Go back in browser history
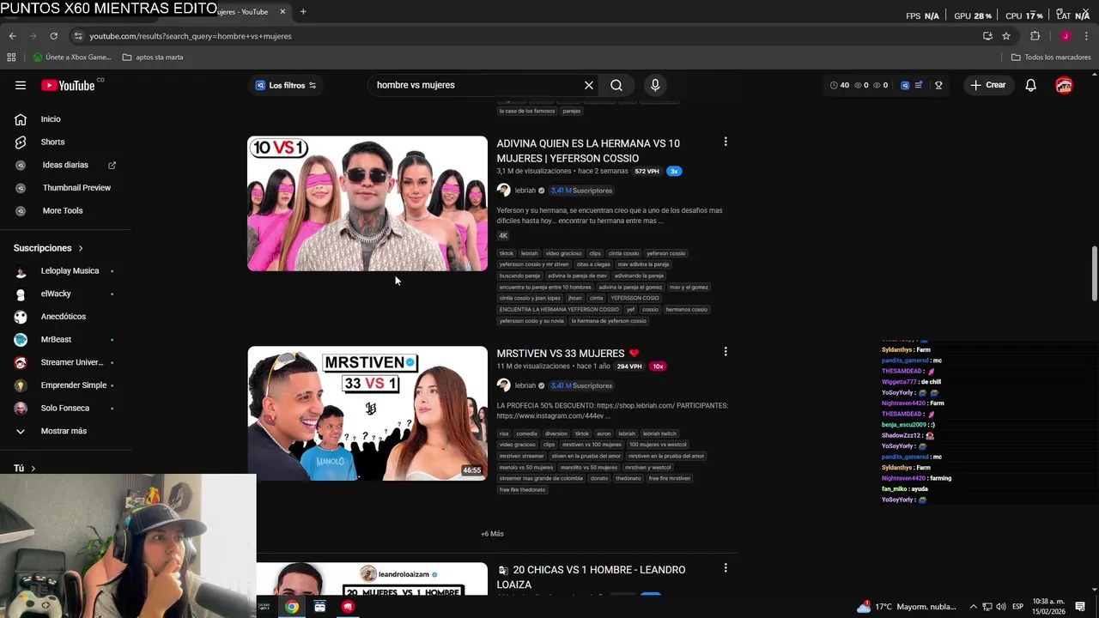Screen dimensions: 1099x618 click(12, 36)
